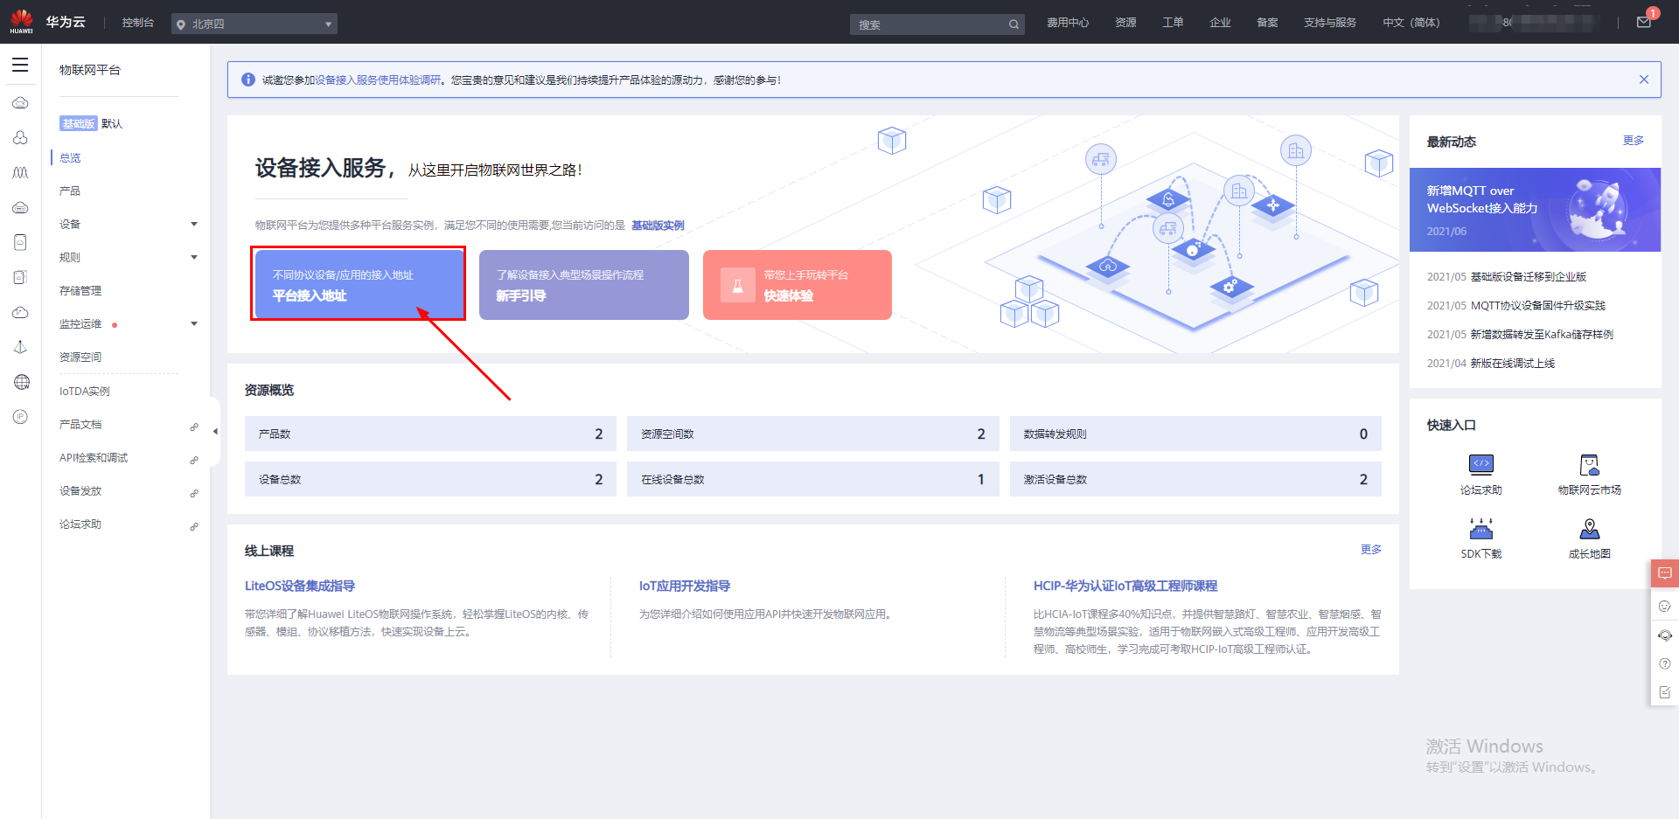Image resolution: width=1679 pixels, height=819 pixels.
Task: Click into the top search field
Action: pyautogui.click(x=927, y=24)
